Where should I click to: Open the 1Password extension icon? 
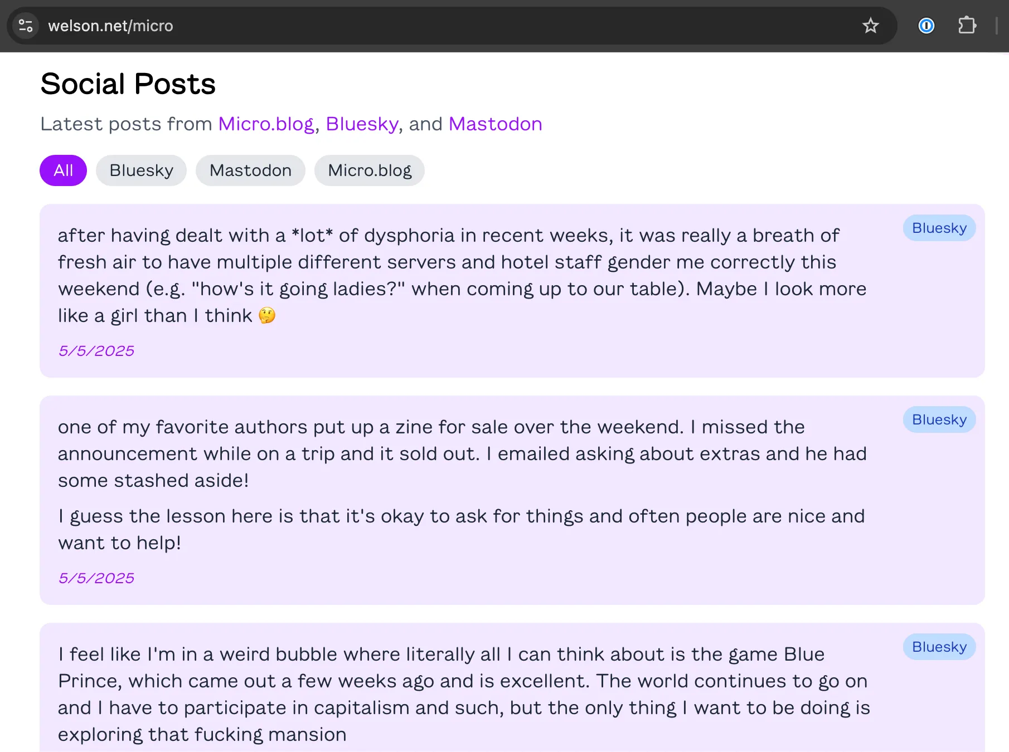pyautogui.click(x=925, y=25)
